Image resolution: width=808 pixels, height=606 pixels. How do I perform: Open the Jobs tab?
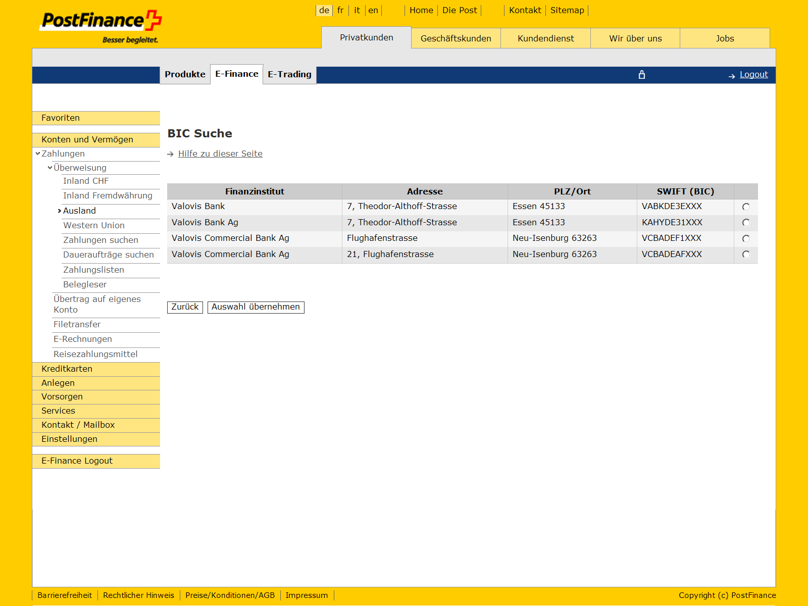(725, 38)
